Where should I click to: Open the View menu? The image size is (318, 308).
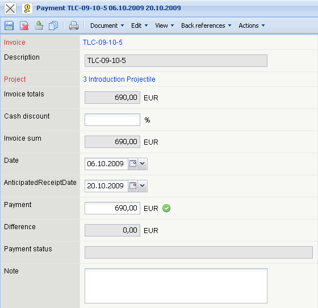(165, 26)
